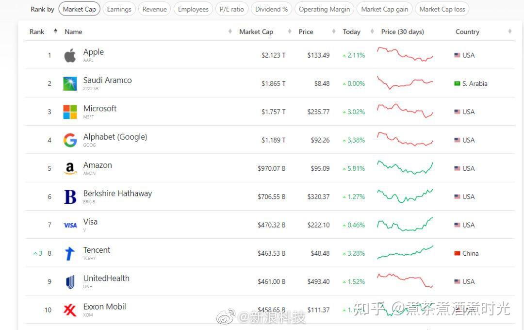The image size is (524, 330).
Task: Sort table by Rank column arrow
Action: coord(55,32)
